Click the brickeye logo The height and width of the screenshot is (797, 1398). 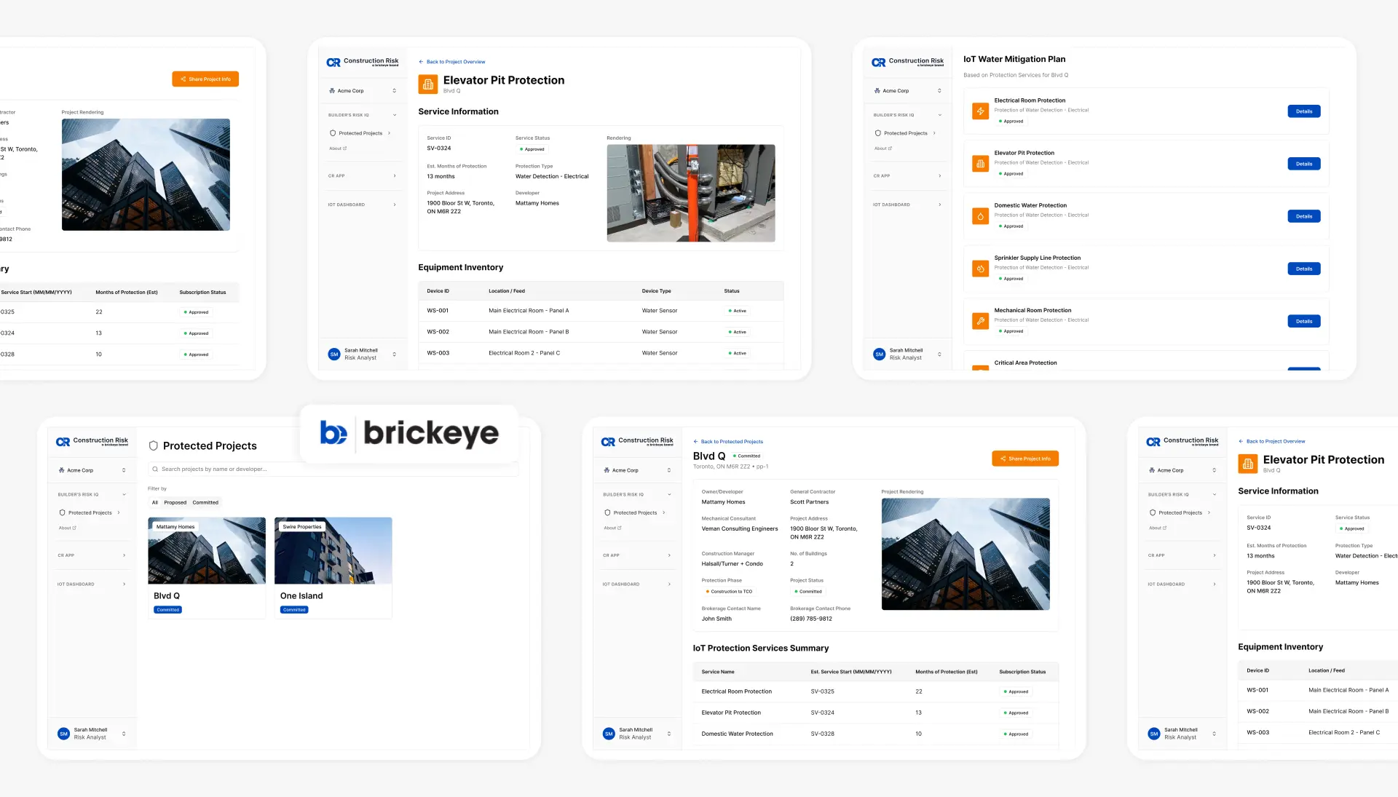[409, 434]
